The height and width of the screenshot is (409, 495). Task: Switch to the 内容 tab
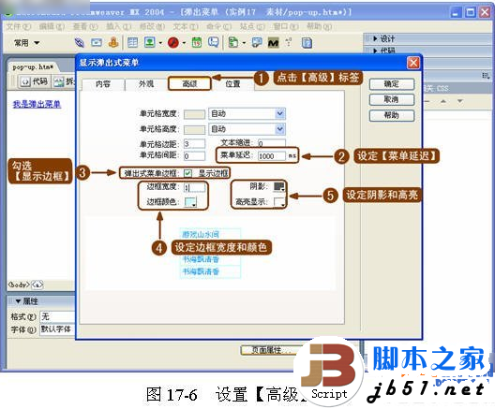pyautogui.click(x=103, y=84)
